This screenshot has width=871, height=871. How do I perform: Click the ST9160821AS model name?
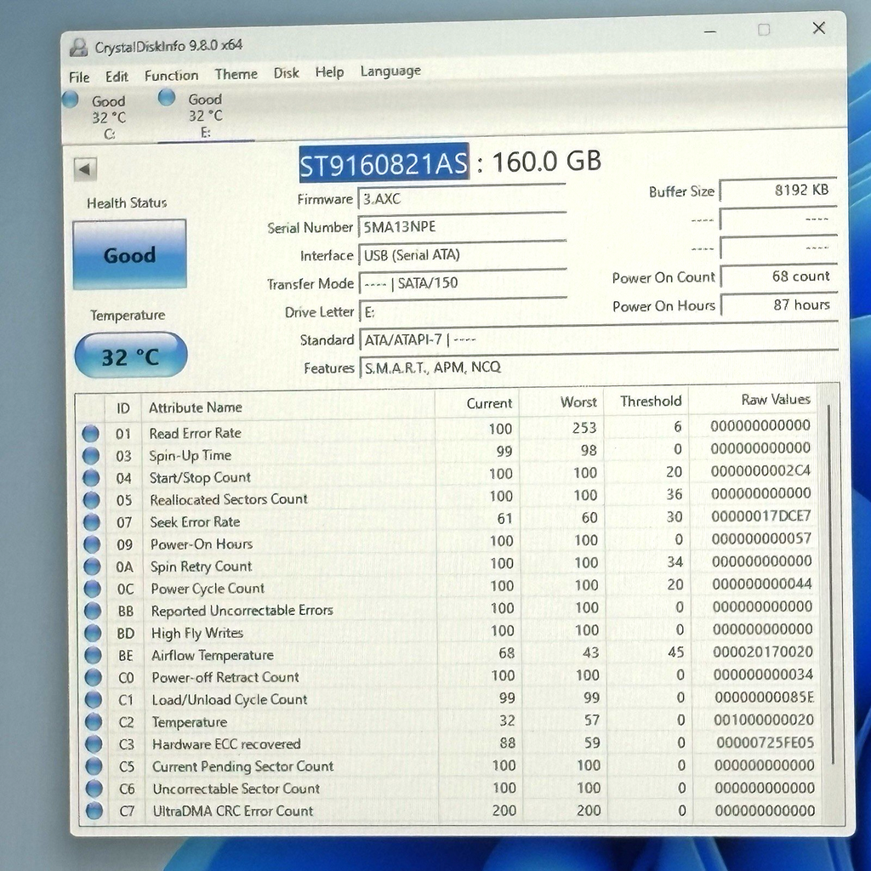[384, 162]
